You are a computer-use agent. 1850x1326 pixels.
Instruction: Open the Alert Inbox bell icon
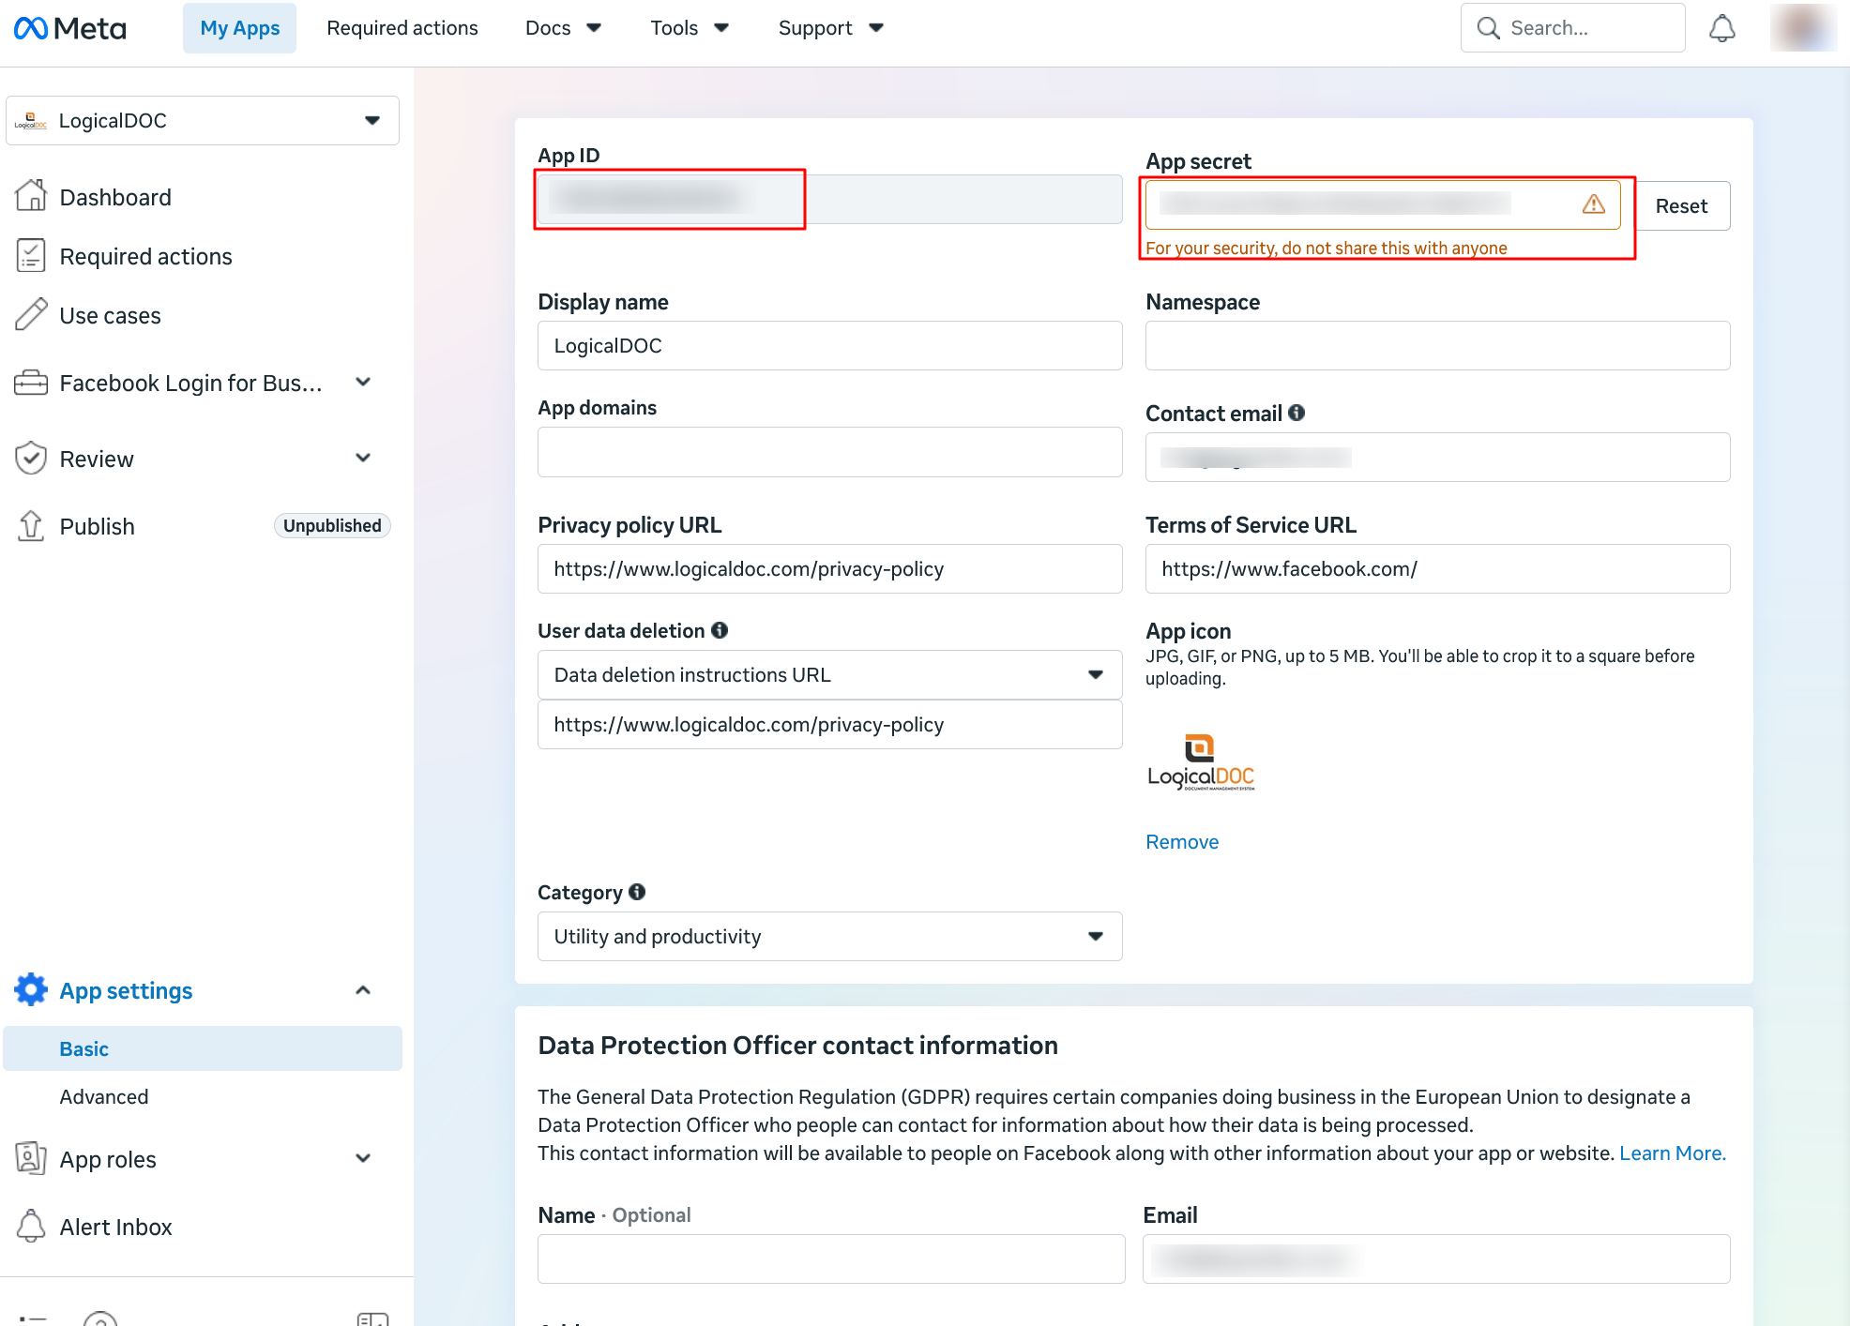pyautogui.click(x=31, y=1226)
